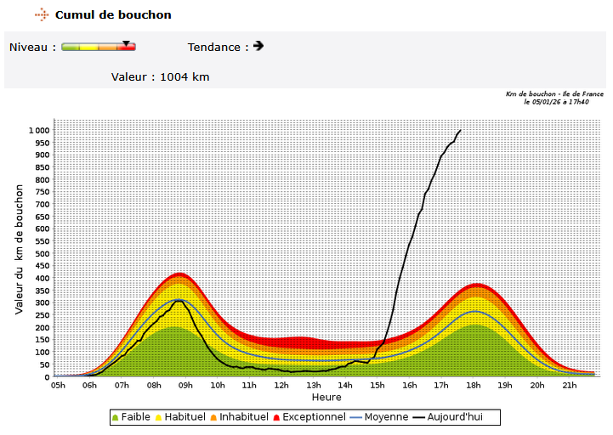This screenshot has height=435, width=613.
Task: Click the evening peak of the blue average curve
Action: 474,312
